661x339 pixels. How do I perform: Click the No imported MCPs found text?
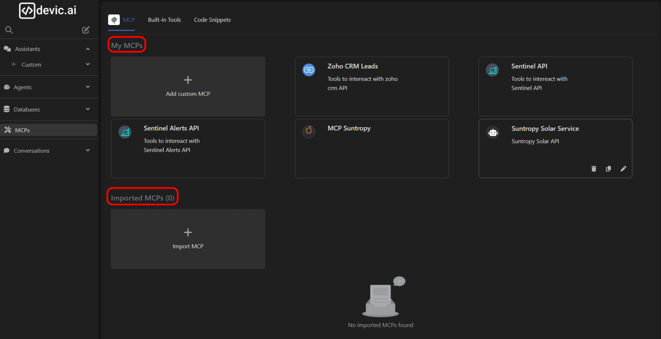380,325
